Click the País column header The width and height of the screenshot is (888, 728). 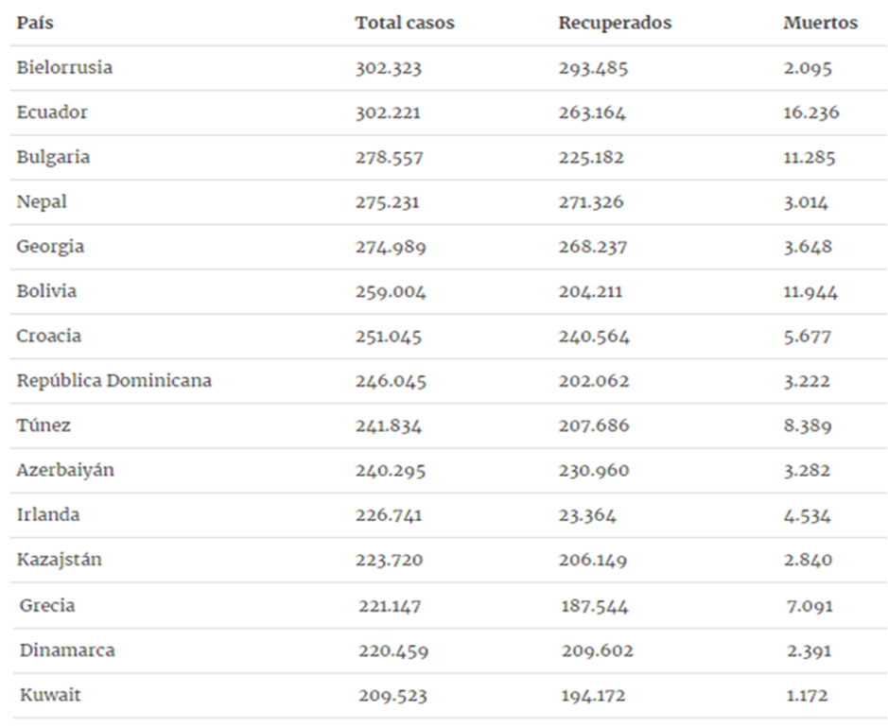tap(35, 24)
